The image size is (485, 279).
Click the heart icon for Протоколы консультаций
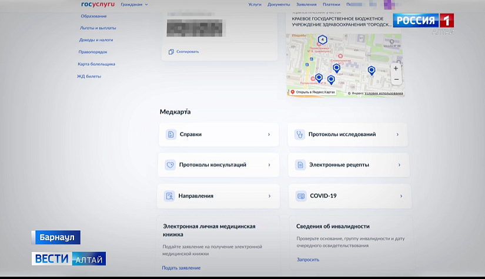coord(170,164)
